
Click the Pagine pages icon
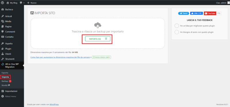[x=3, y=26]
